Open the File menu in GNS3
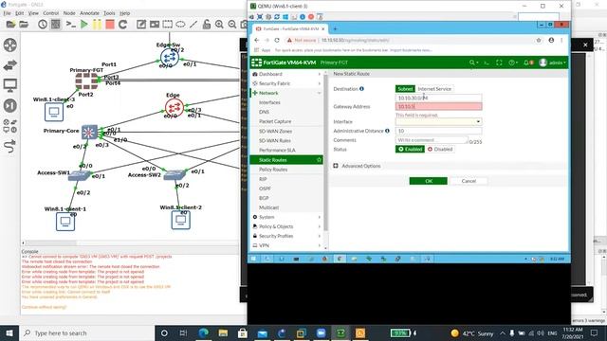The image size is (607, 341). [7, 13]
